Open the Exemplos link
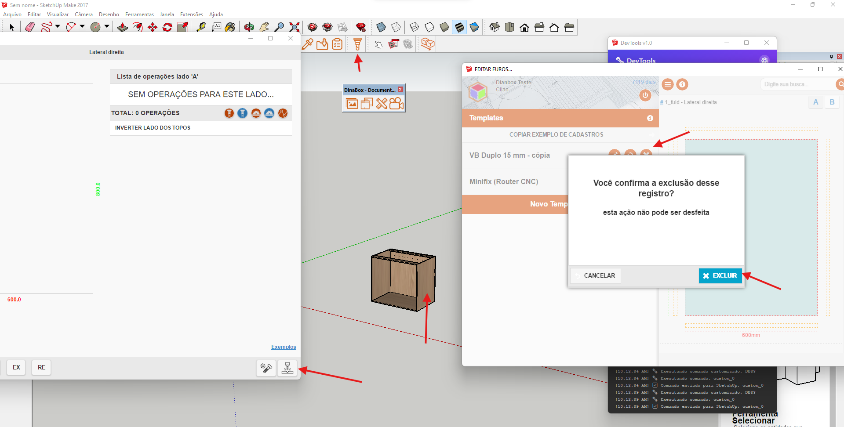The height and width of the screenshot is (427, 844). 284,347
